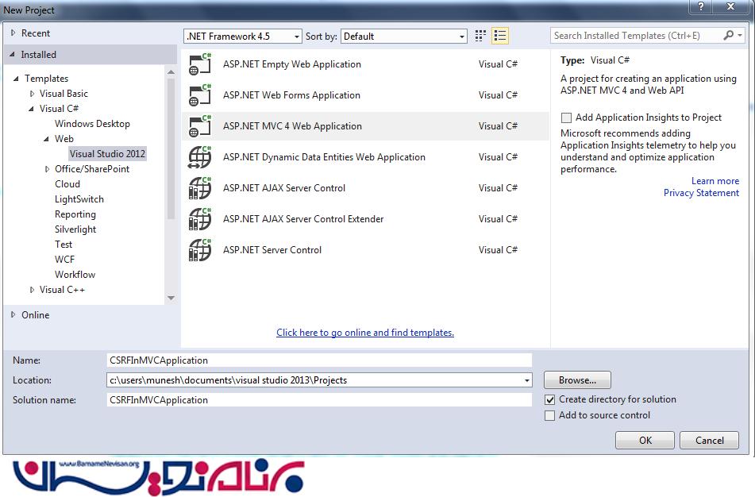Image resolution: width=755 pixels, height=497 pixels.
Task: Choose ASP.NET Dynamic Data Entities Web Application
Action: (x=365, y=157)
